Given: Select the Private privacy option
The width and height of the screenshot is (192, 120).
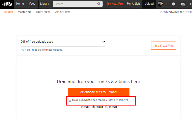Looking at the screenshot, I should [x=107, y=107].
